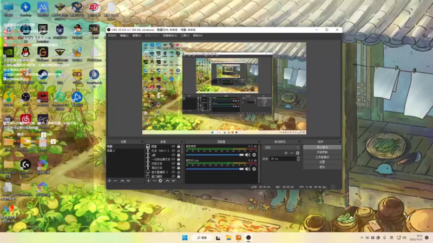This screenshot has width=433, height=243.
Task: Click audio mixer vertical scrollbar
Action: tap(259, 164)
